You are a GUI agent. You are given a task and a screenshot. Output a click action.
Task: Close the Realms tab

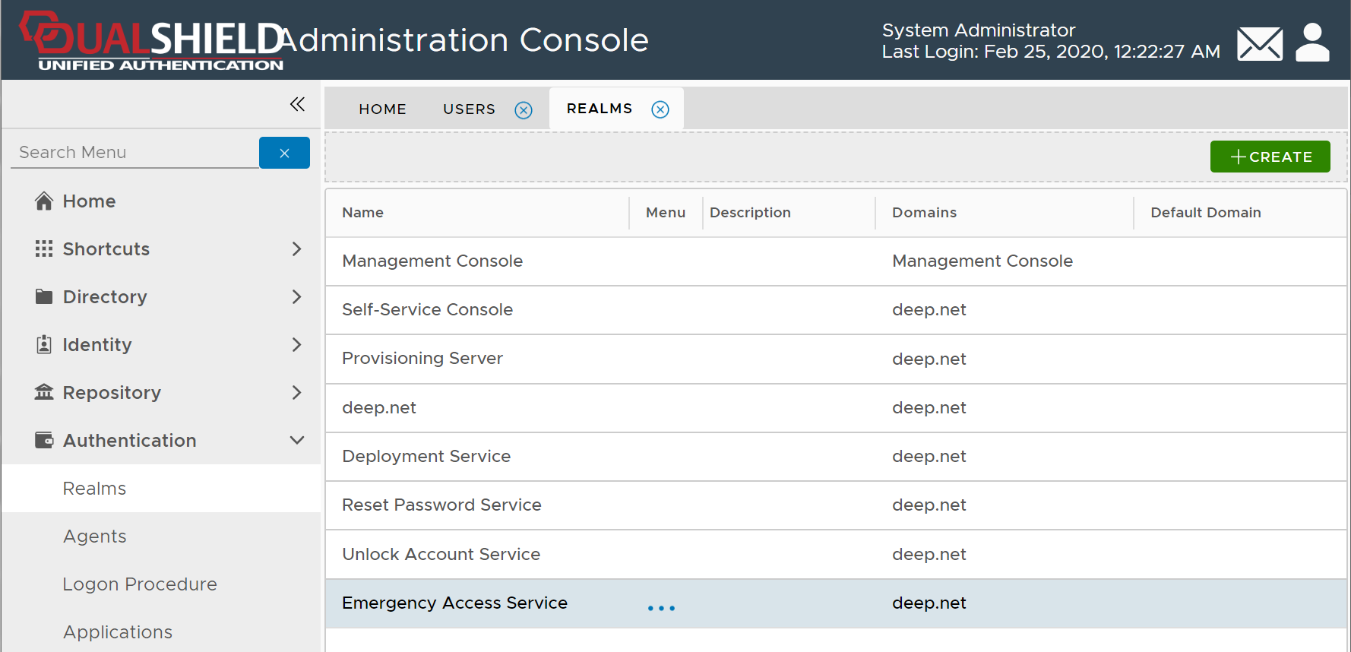click(660, 110)
